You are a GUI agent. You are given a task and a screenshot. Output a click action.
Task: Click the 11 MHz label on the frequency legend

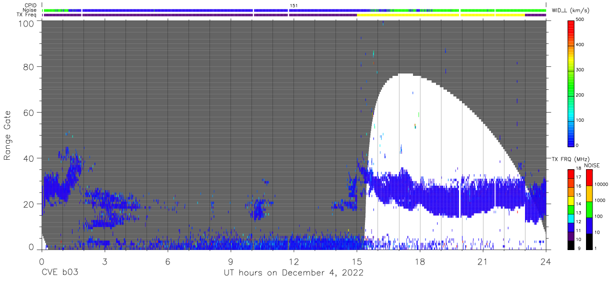578,231
